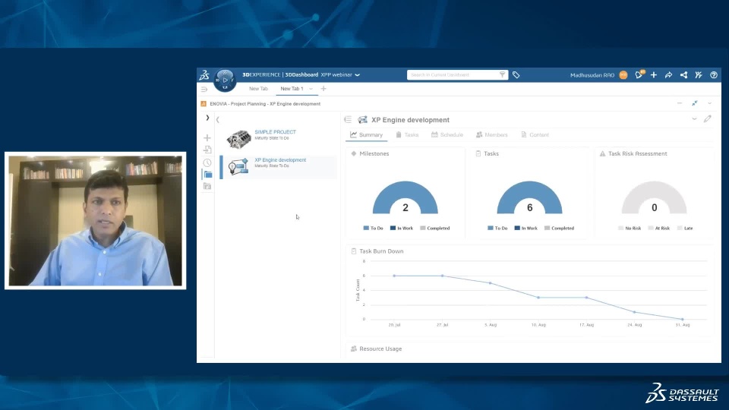Screen dimensions: 729x410
Task: Open the Help question mark icon
Action: coord(714,75)
